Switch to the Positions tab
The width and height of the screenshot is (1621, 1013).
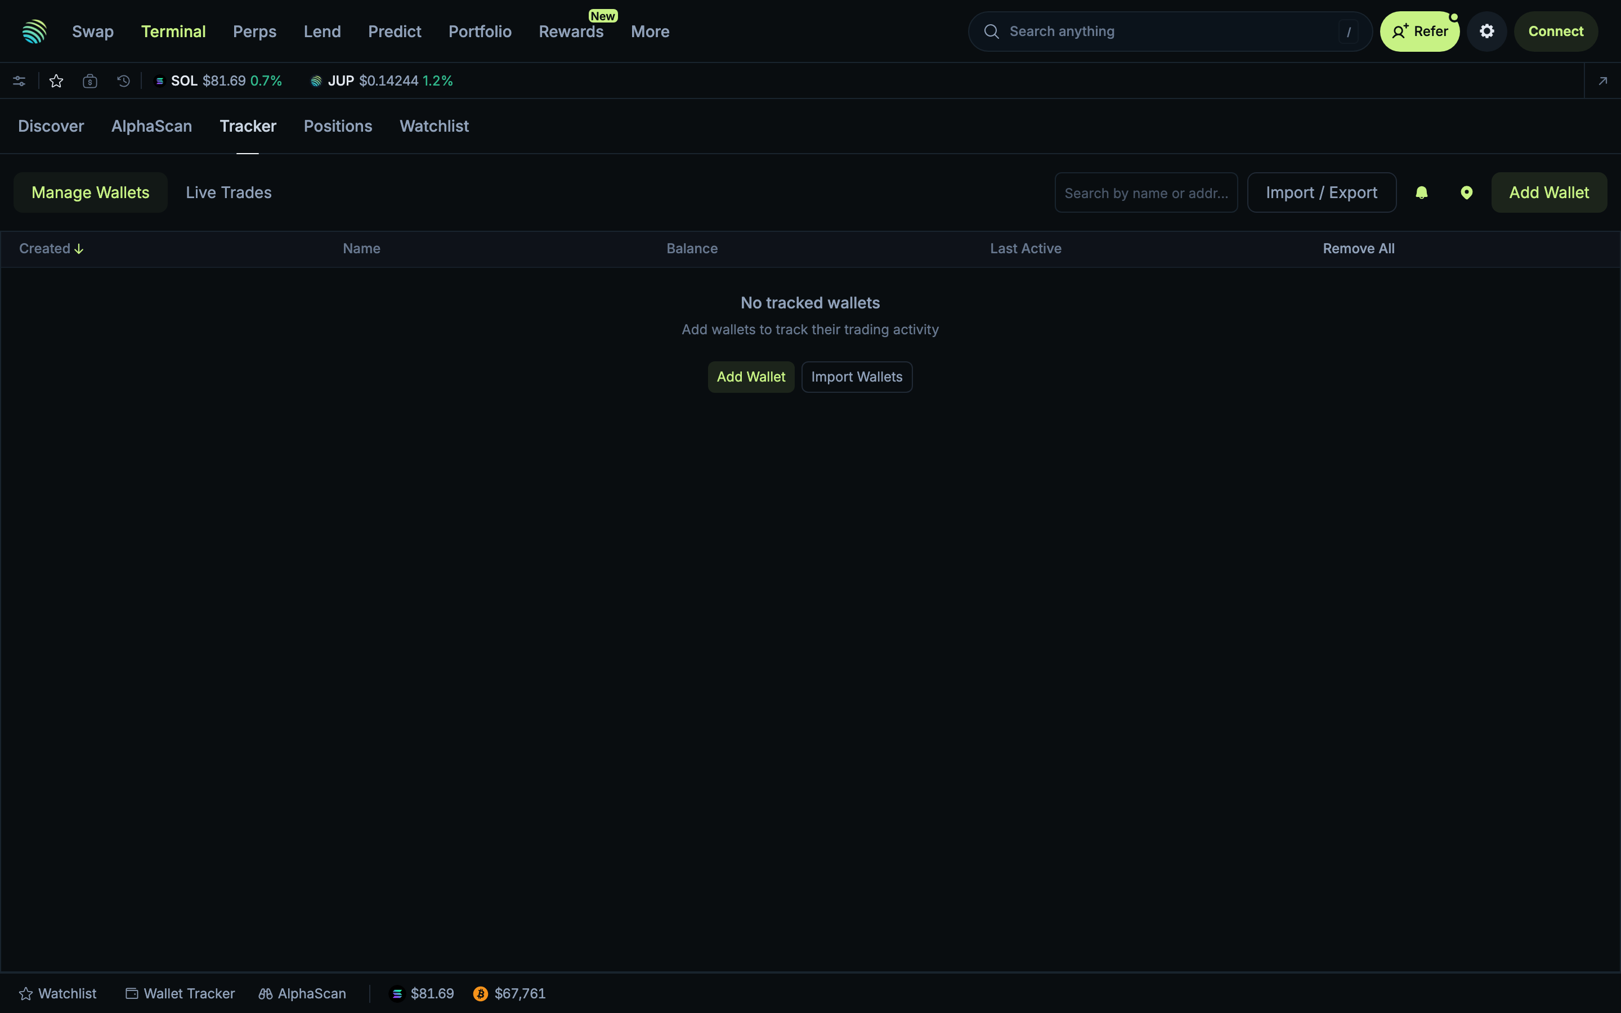click(x=338, y=126)
